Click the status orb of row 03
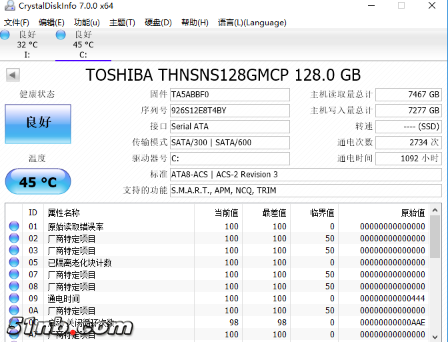This screenshot has height=342, width=448. (x=14, y=250)
